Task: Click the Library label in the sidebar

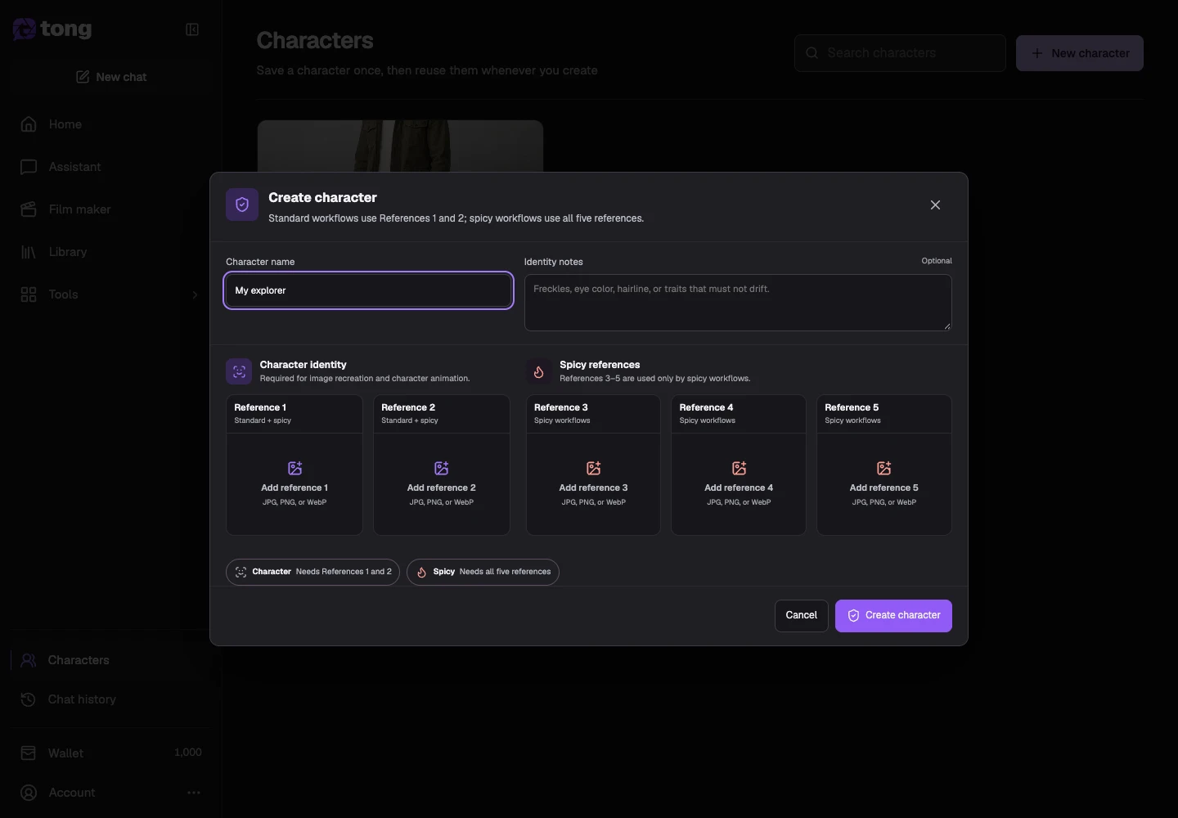Action: point(68,252)
